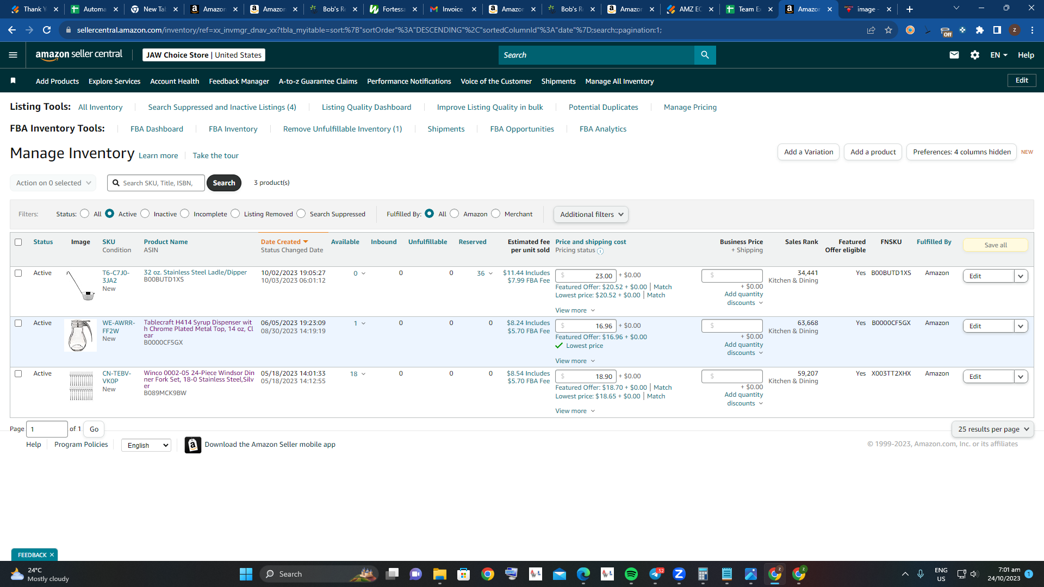Open the Listing Quality Dashboard link
Image resolution: width=1044 pixels, height=587 pixels.
click(366, 107)
